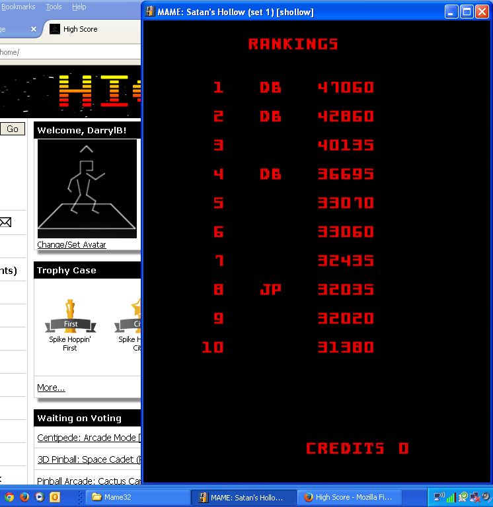This screenshot has width=493, height=507.
Task: Click the Change/Set Avatar link
Action: click(71, 245)
